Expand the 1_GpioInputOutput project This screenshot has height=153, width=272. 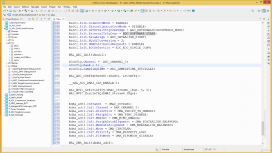tap(4, 23)
